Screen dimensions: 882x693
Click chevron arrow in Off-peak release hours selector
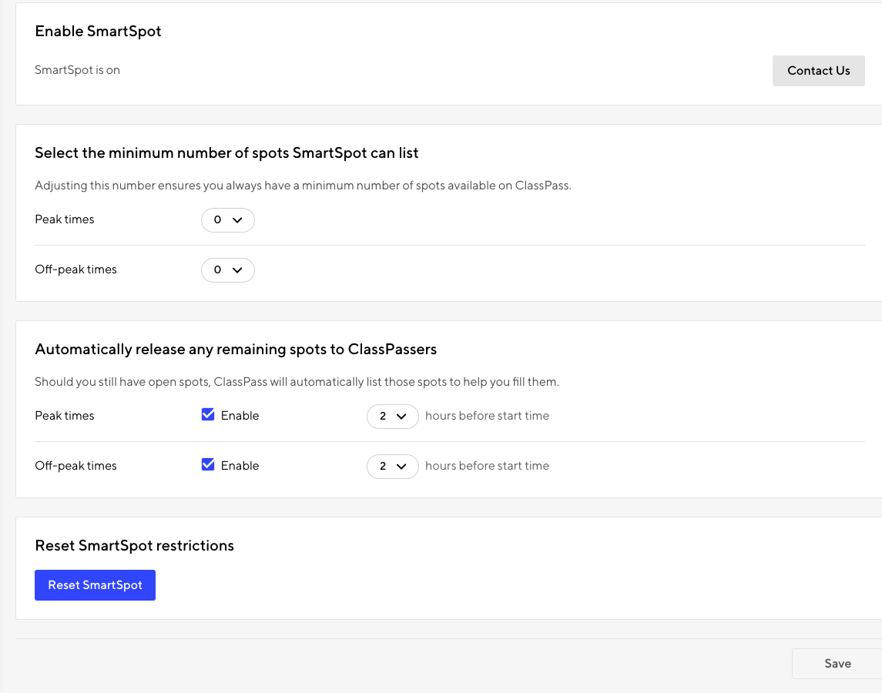pyautogui.click(x=401, y=467)
